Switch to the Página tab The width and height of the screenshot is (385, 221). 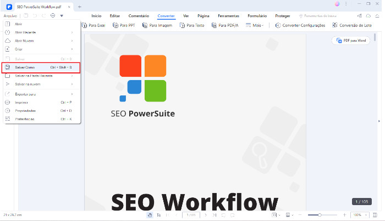point(204,16)
